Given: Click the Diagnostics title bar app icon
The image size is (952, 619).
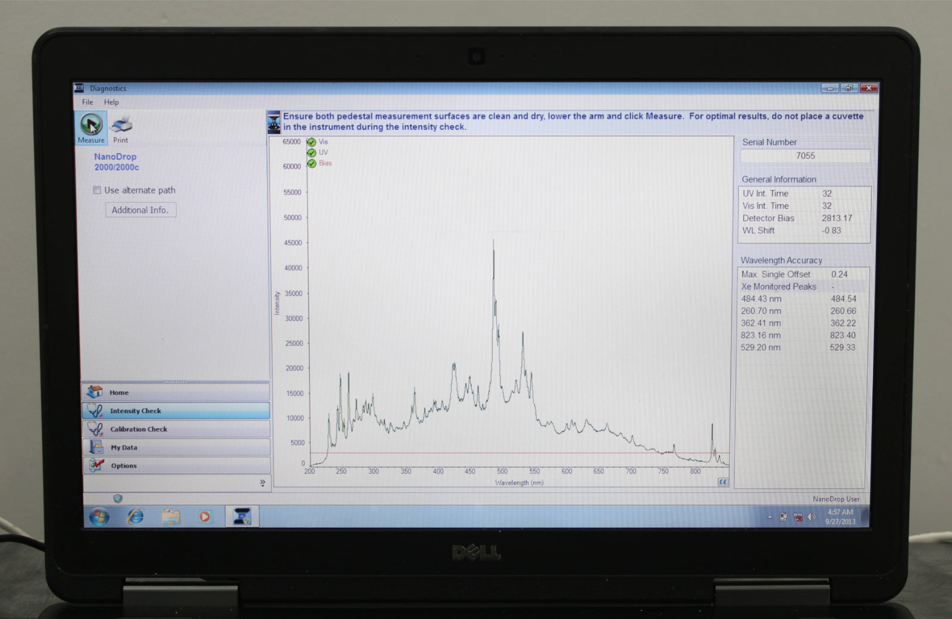Looking at the screenshot, I should (79, 88).
